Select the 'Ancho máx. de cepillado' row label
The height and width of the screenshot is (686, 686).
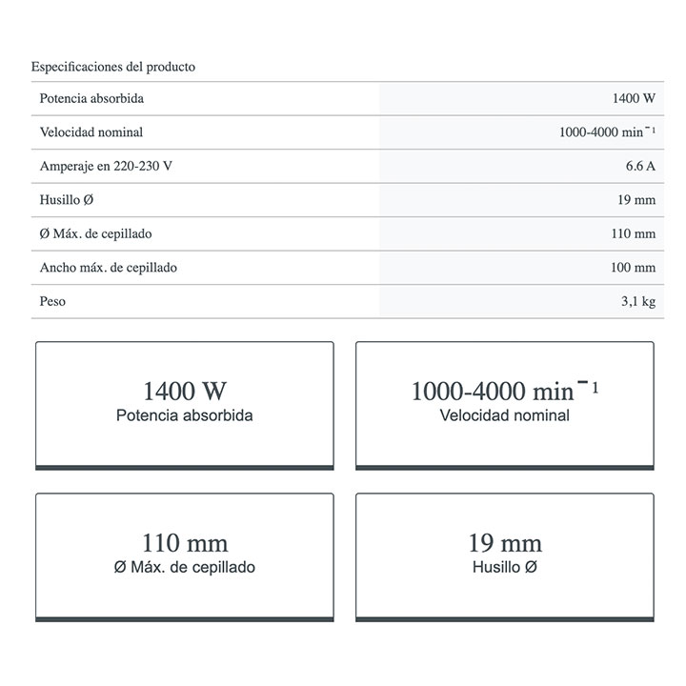click(x=108, y=268)
